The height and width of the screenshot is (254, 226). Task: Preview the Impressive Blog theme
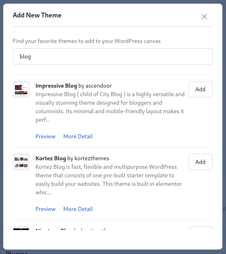point(45,136)
